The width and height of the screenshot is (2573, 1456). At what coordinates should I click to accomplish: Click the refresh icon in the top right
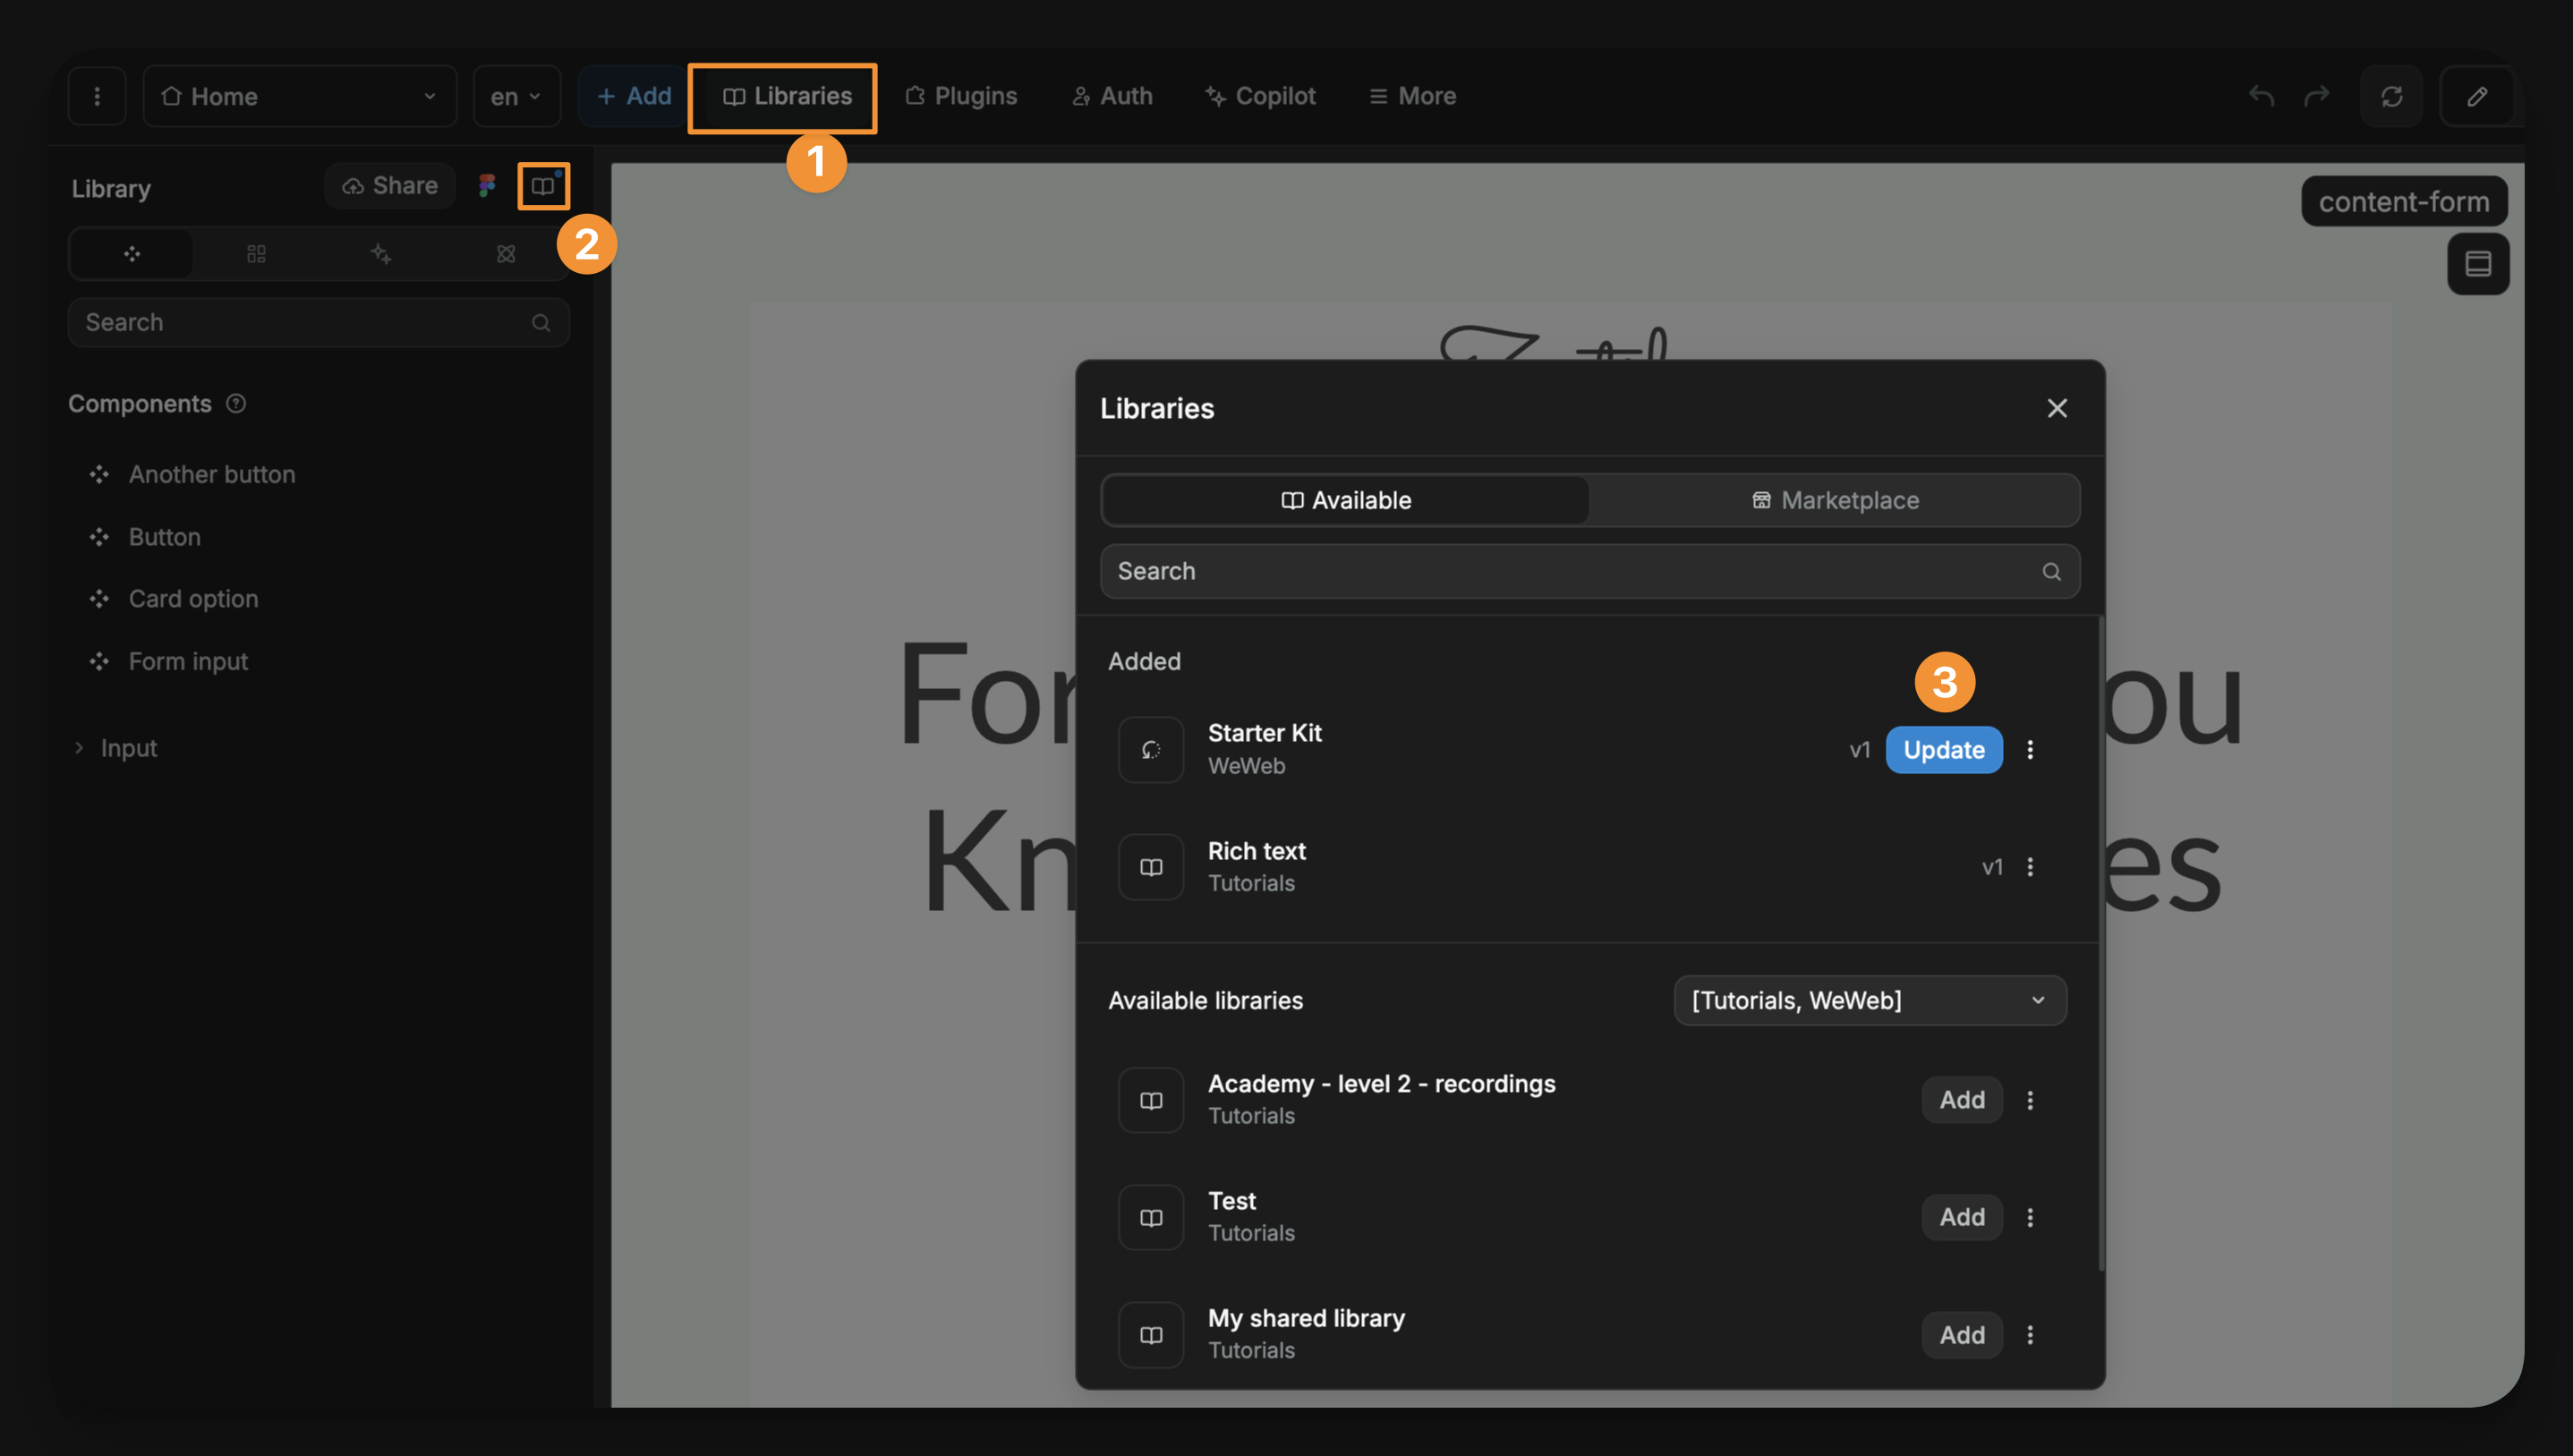(2391, 96)
